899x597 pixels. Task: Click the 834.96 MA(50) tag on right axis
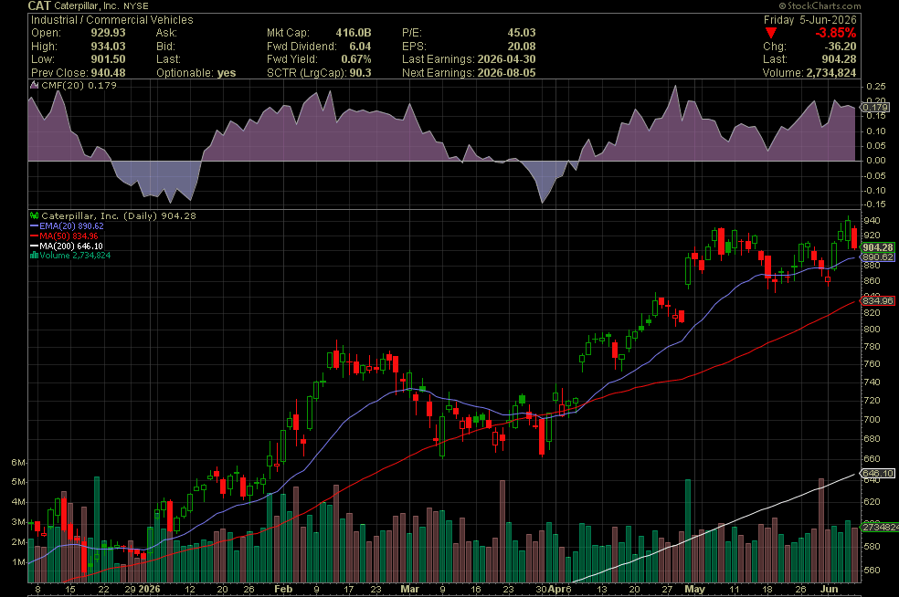coord(877,301)
